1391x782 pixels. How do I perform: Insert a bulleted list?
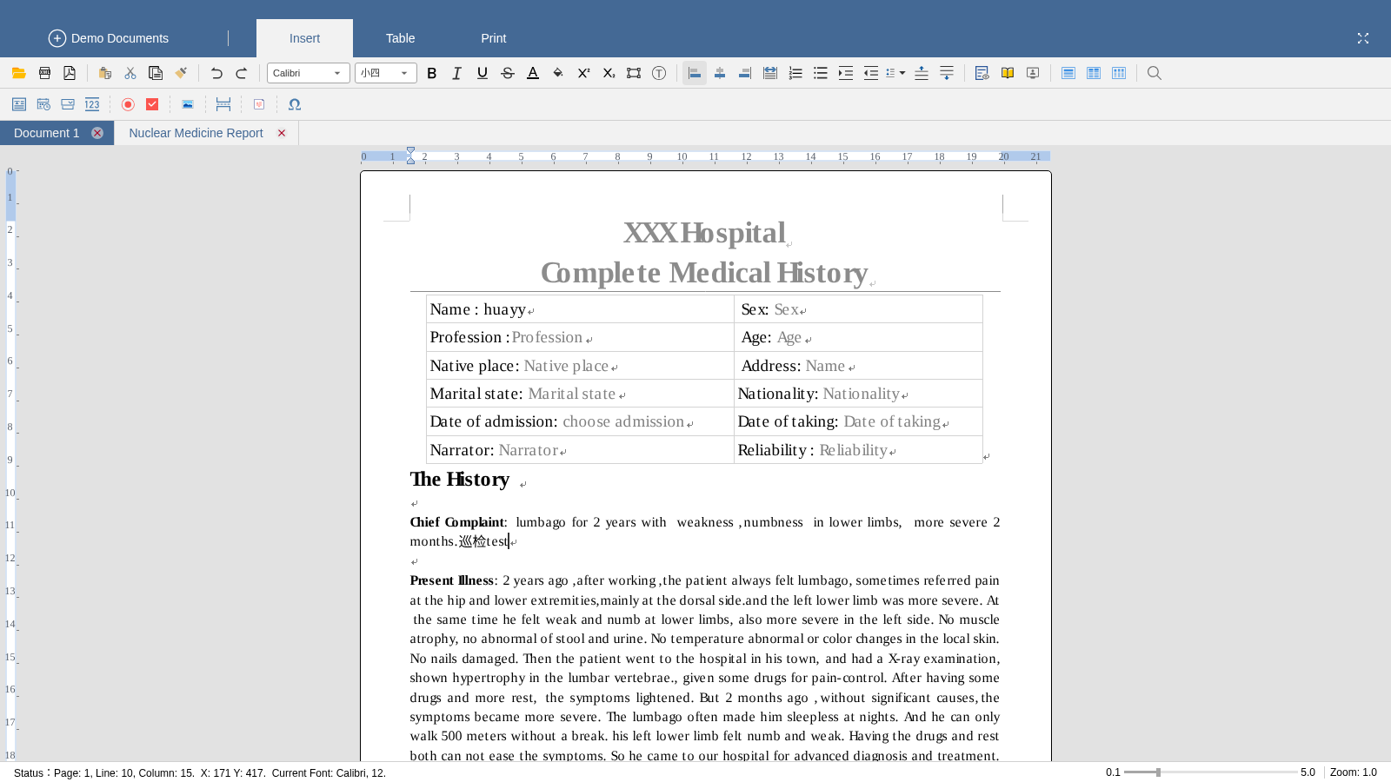[x=821, y=73]
